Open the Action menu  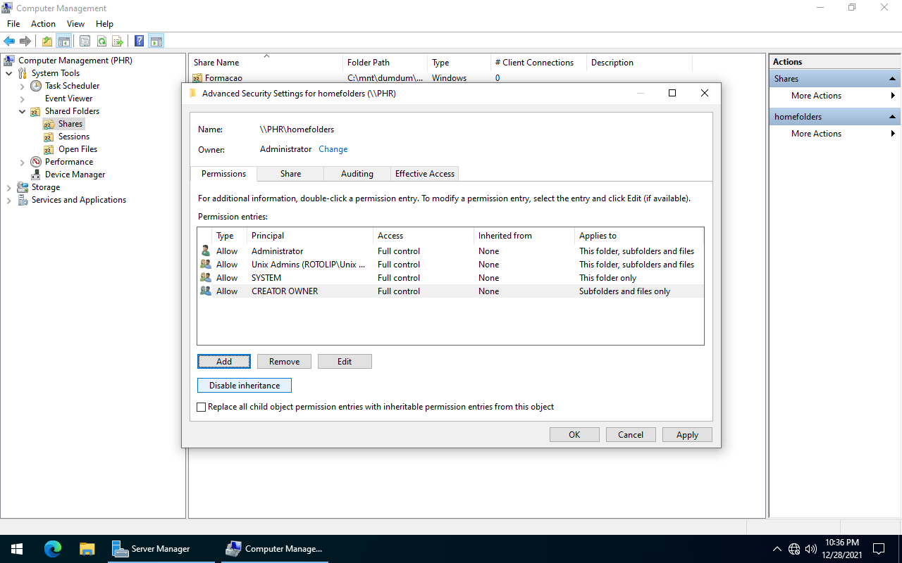click(43, 23)
